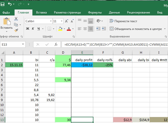Toggle italic formatting (К)
Image resolution: width=168 pixels, height=123 pixels.
pos(34,29)
